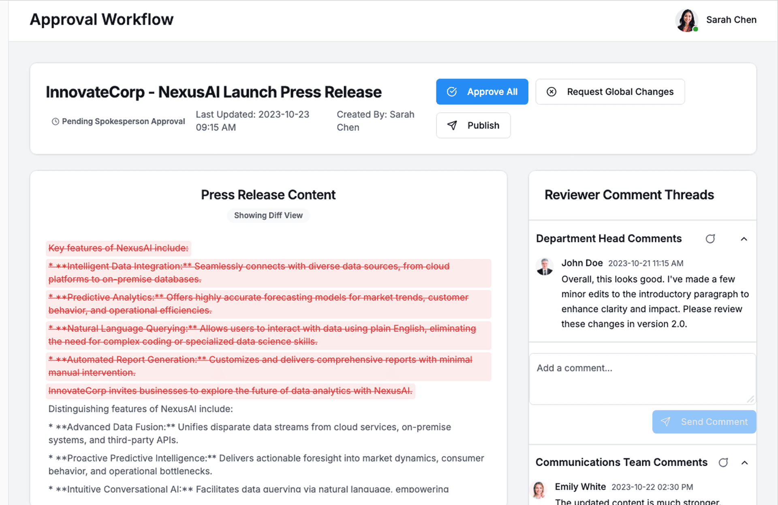Screen dimensions: 778x505
Task: Collapse the Department Head Comments section
Action: coord(744,239)
